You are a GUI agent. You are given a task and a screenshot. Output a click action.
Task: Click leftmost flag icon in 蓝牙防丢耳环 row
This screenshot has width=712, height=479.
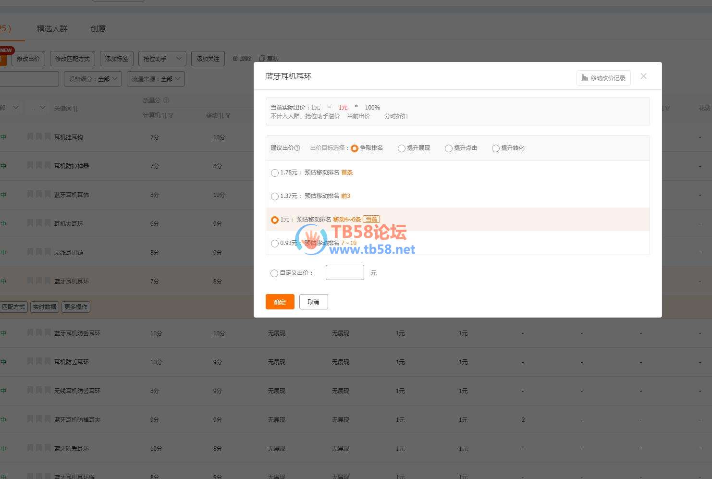coord(30,448)
